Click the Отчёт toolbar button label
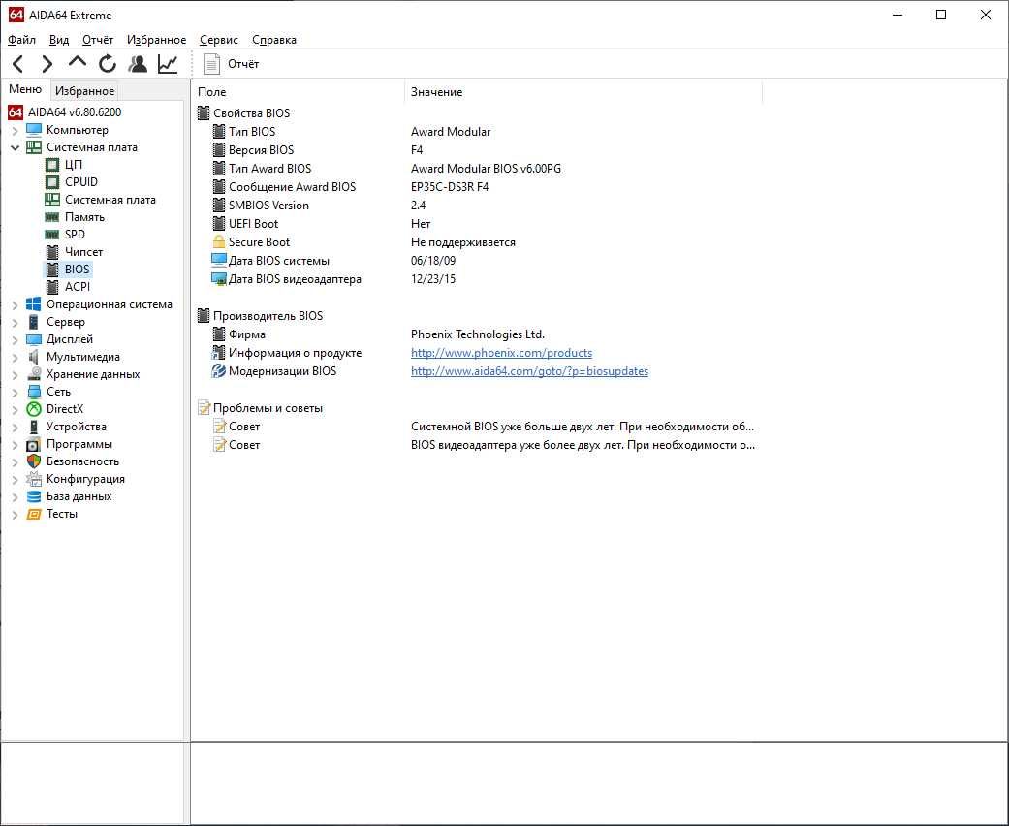This screenshot has height=826, width=1009. point(243,64)
